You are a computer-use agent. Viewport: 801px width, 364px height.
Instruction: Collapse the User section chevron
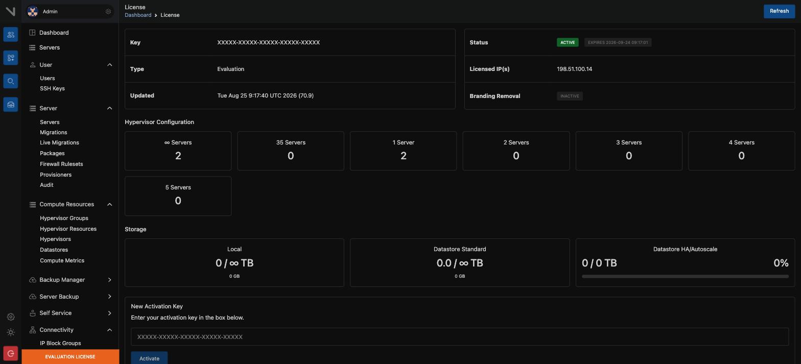click(109, 65)
